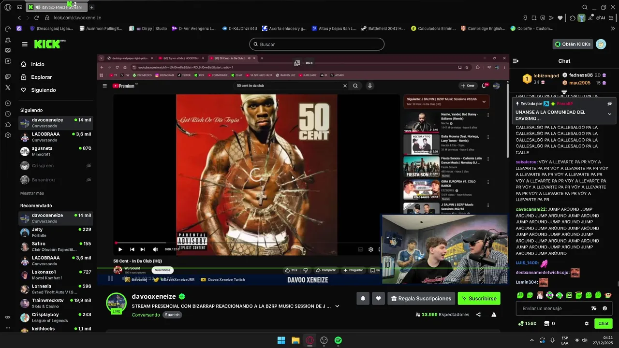Screen dimensions: 619x348
Task: Expand the chat leaderboard handle
Action: tap(564, 91)
